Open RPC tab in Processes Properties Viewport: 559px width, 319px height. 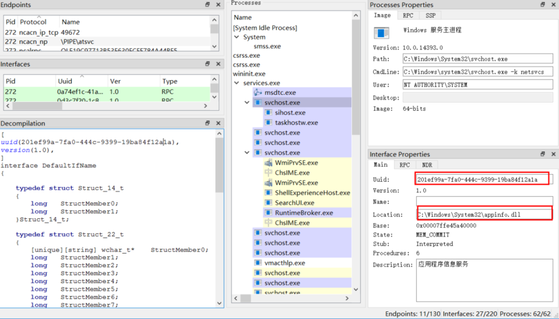point(408,15)
